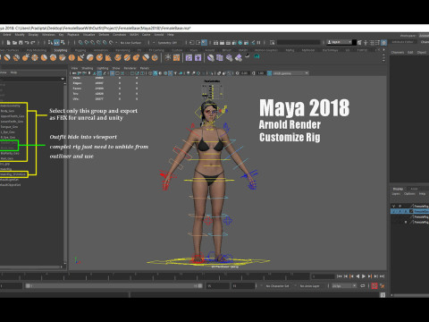This screenshot has height=322, width=429.
Task: Toggle the highlighted selection mode icon in status line
Action: (x=56, y=43)
